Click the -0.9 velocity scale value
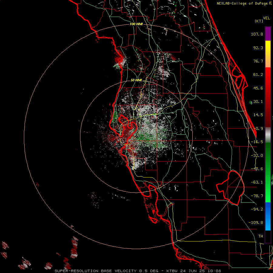The height and width of the screenshot is (273, 273). tap(258, 129)
